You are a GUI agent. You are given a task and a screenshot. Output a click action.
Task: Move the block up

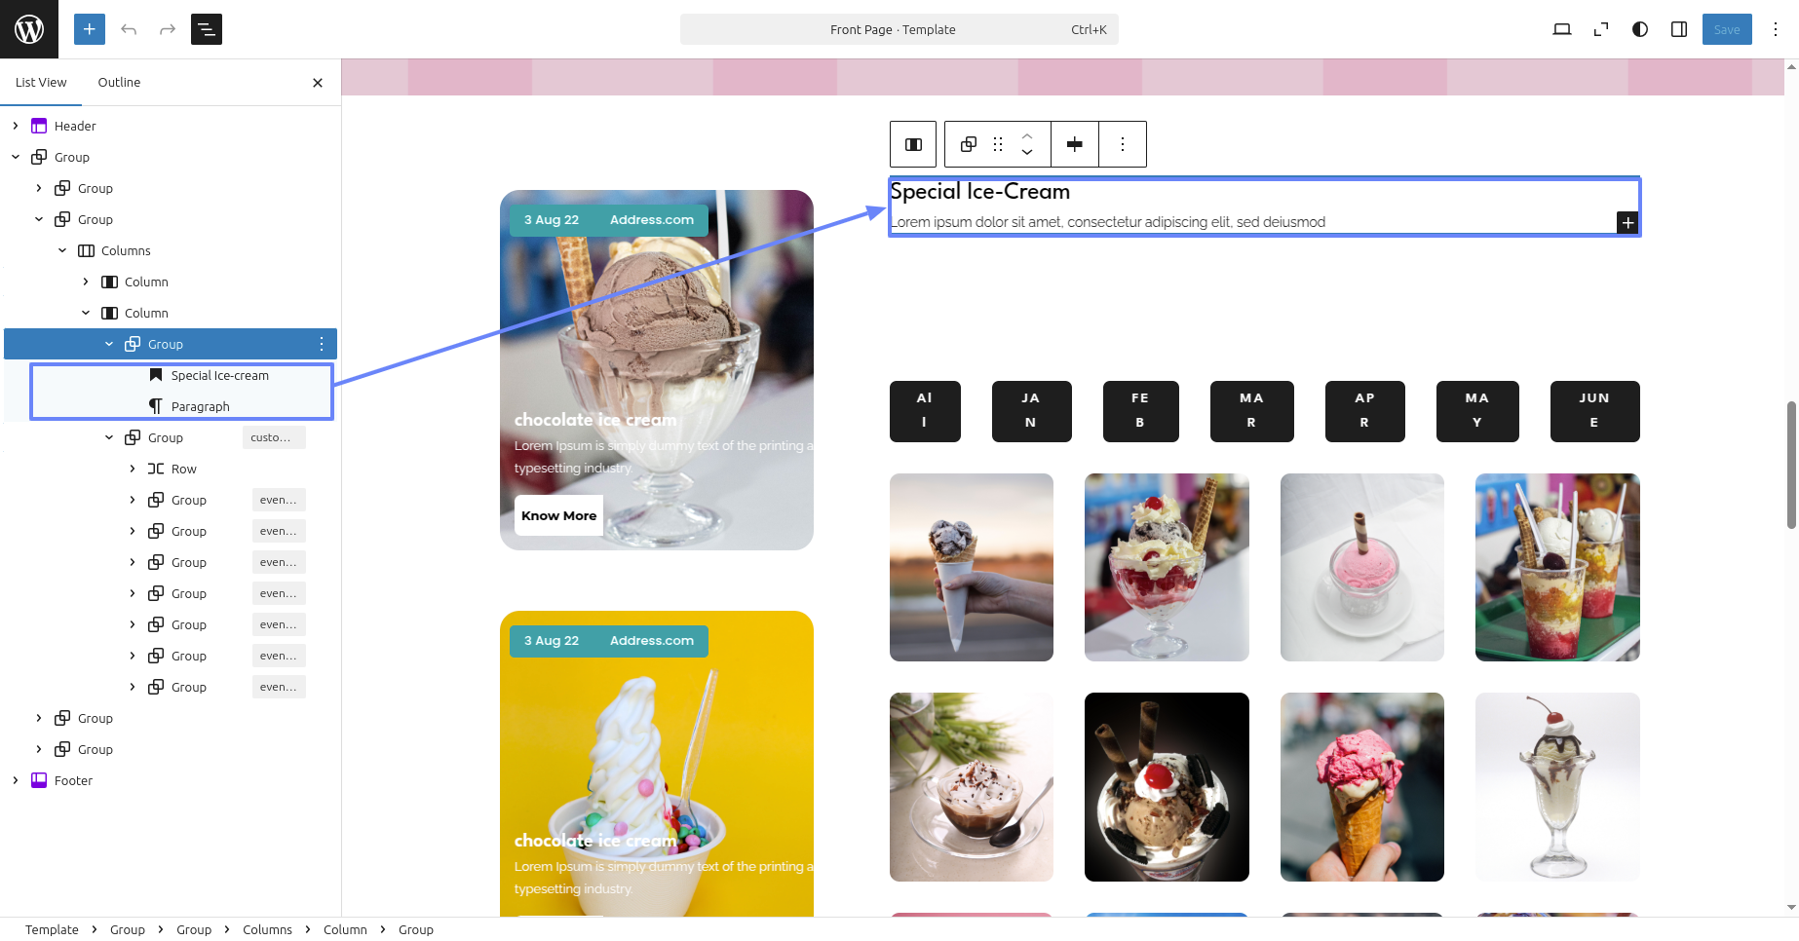pyautogui.click(x=1027, y=136)
